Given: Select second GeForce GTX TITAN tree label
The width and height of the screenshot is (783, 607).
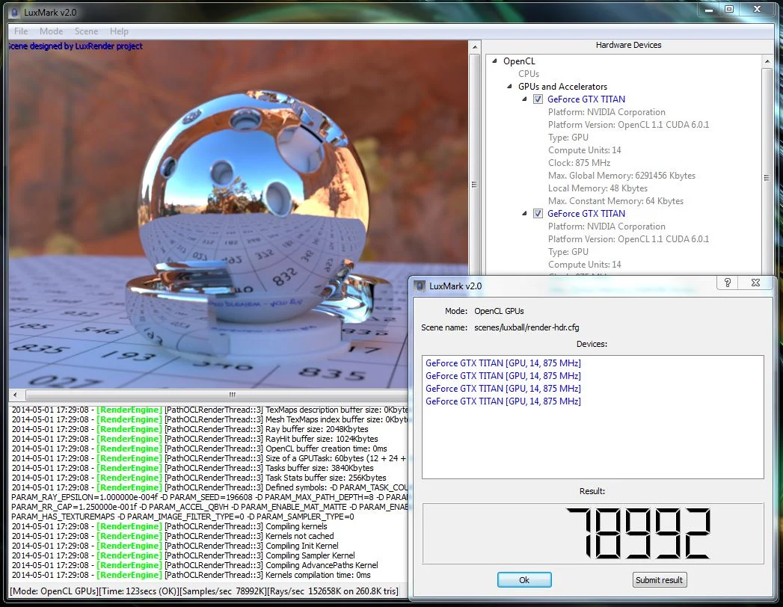Looking at the screenshot, I should tap(586, 213).
